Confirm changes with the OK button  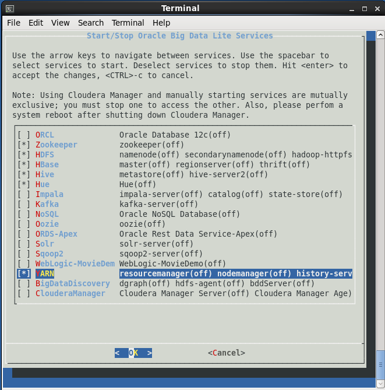pos(133,353)
